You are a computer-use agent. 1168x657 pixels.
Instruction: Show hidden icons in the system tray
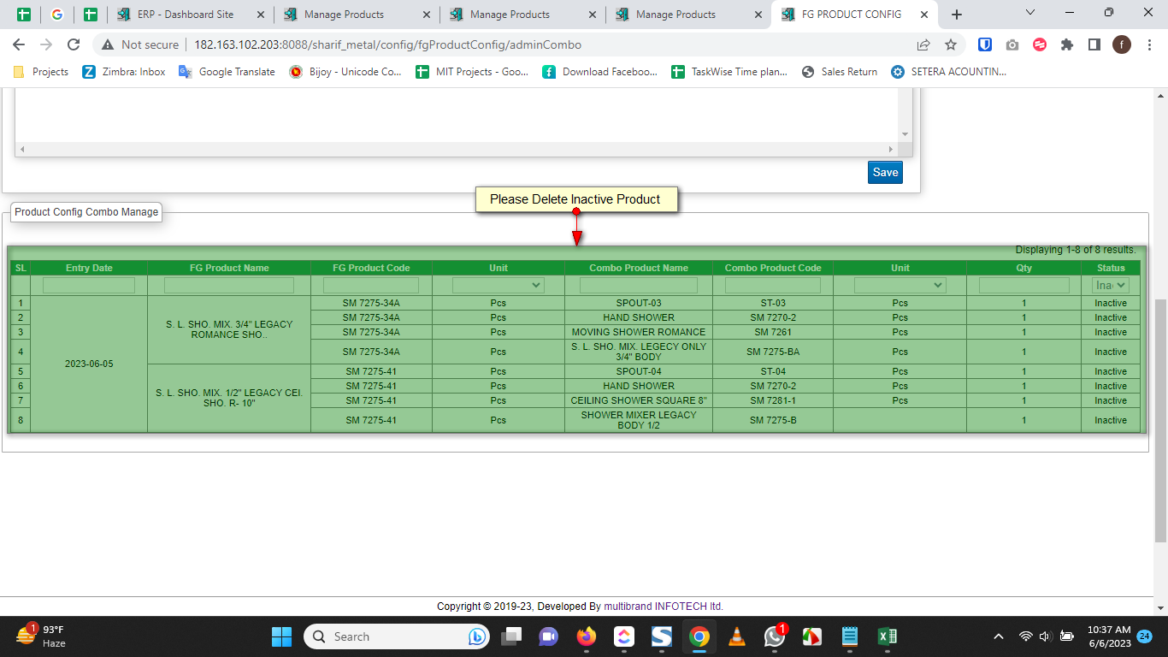pos(998,636)
